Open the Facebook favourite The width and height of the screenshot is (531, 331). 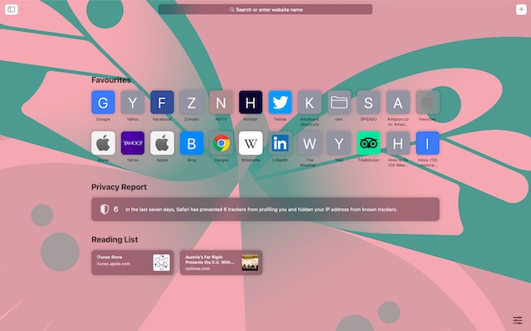coord(162,103)
